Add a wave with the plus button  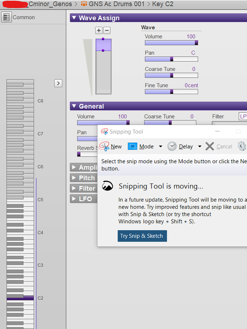click(99, 30)
